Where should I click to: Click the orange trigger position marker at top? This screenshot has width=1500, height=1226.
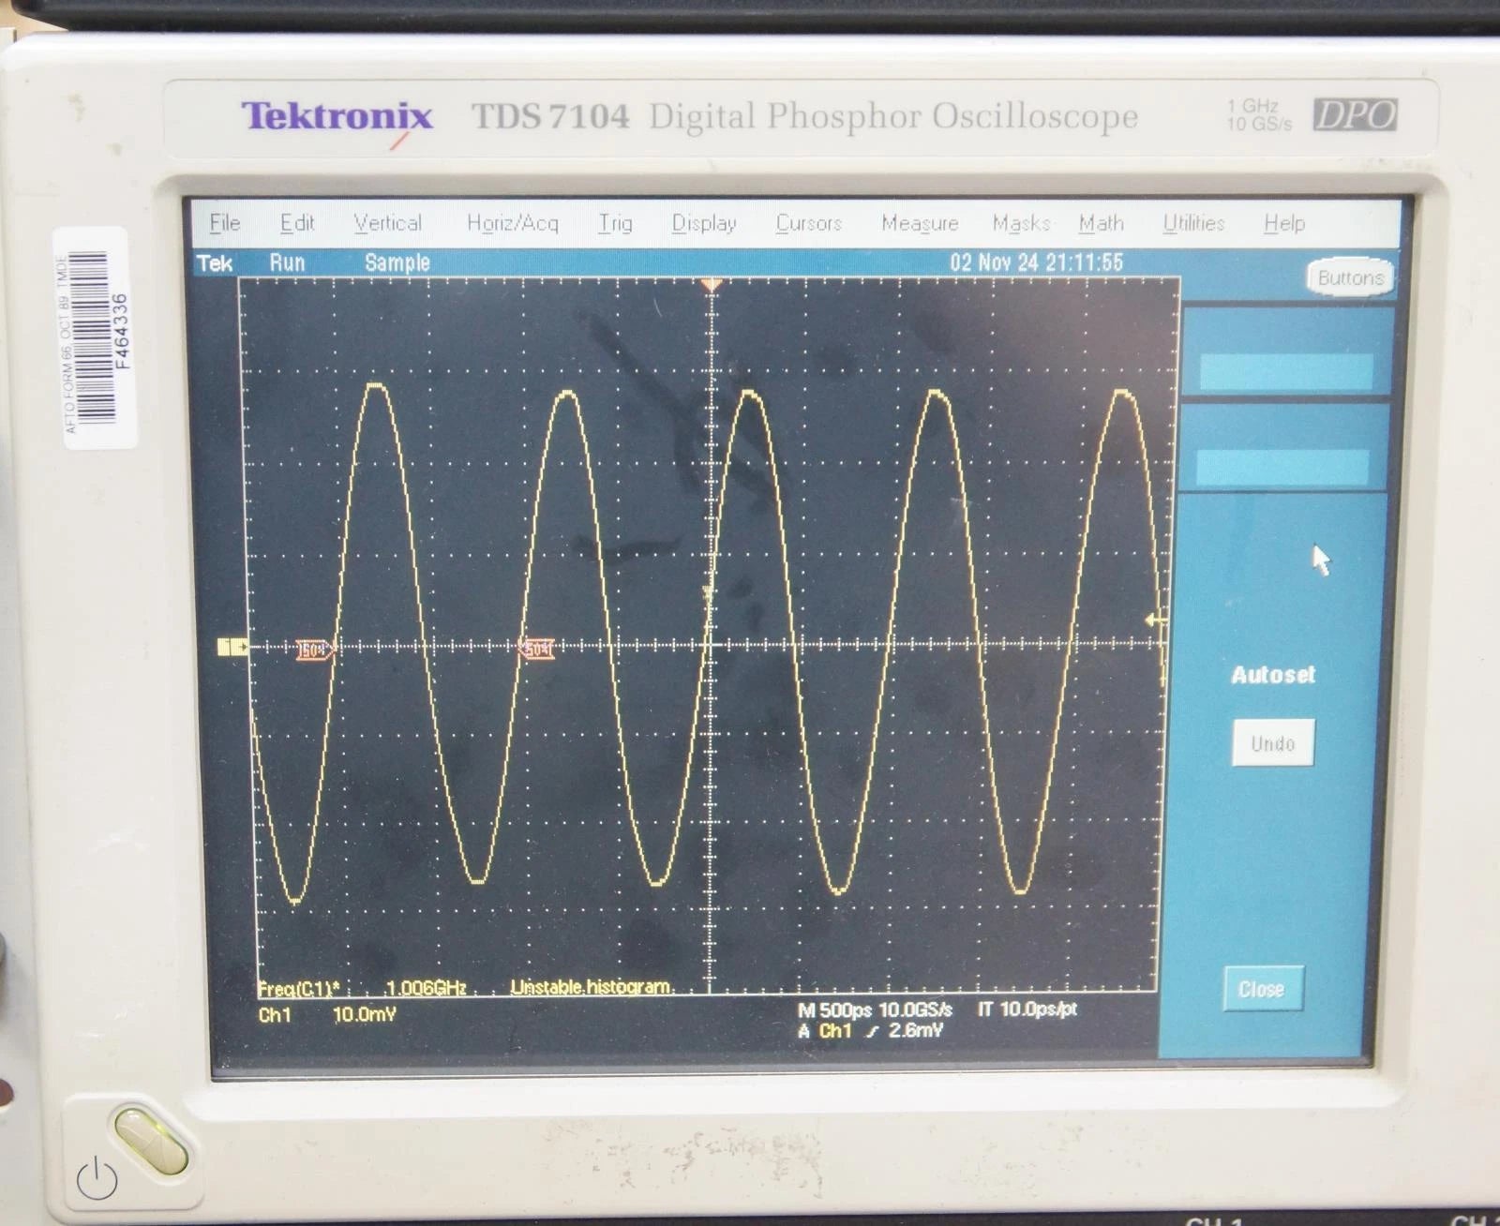(712, 284)
